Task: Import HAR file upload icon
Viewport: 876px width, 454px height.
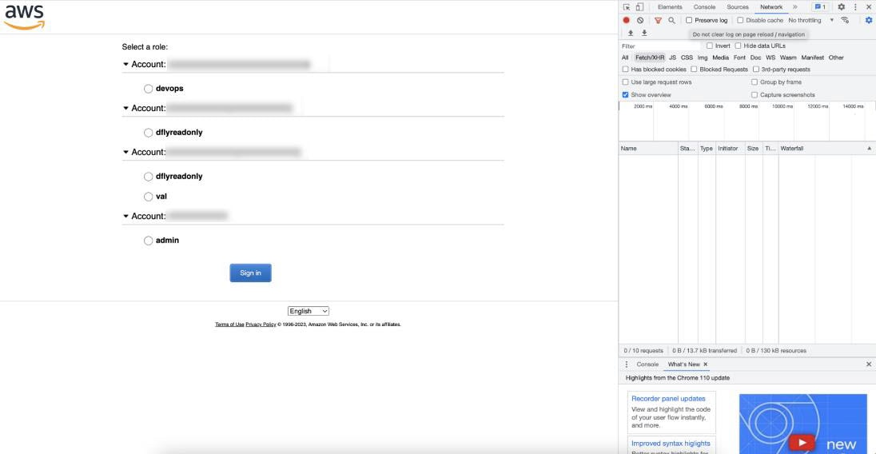Action: [x=631, y=33]
